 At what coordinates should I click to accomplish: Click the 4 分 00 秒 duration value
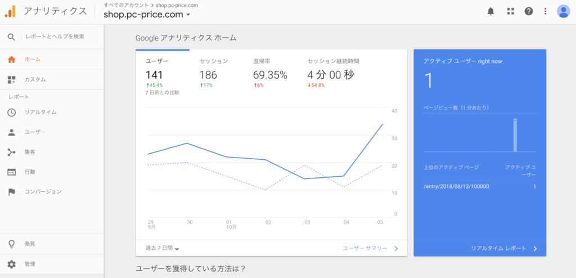point(331,75)
